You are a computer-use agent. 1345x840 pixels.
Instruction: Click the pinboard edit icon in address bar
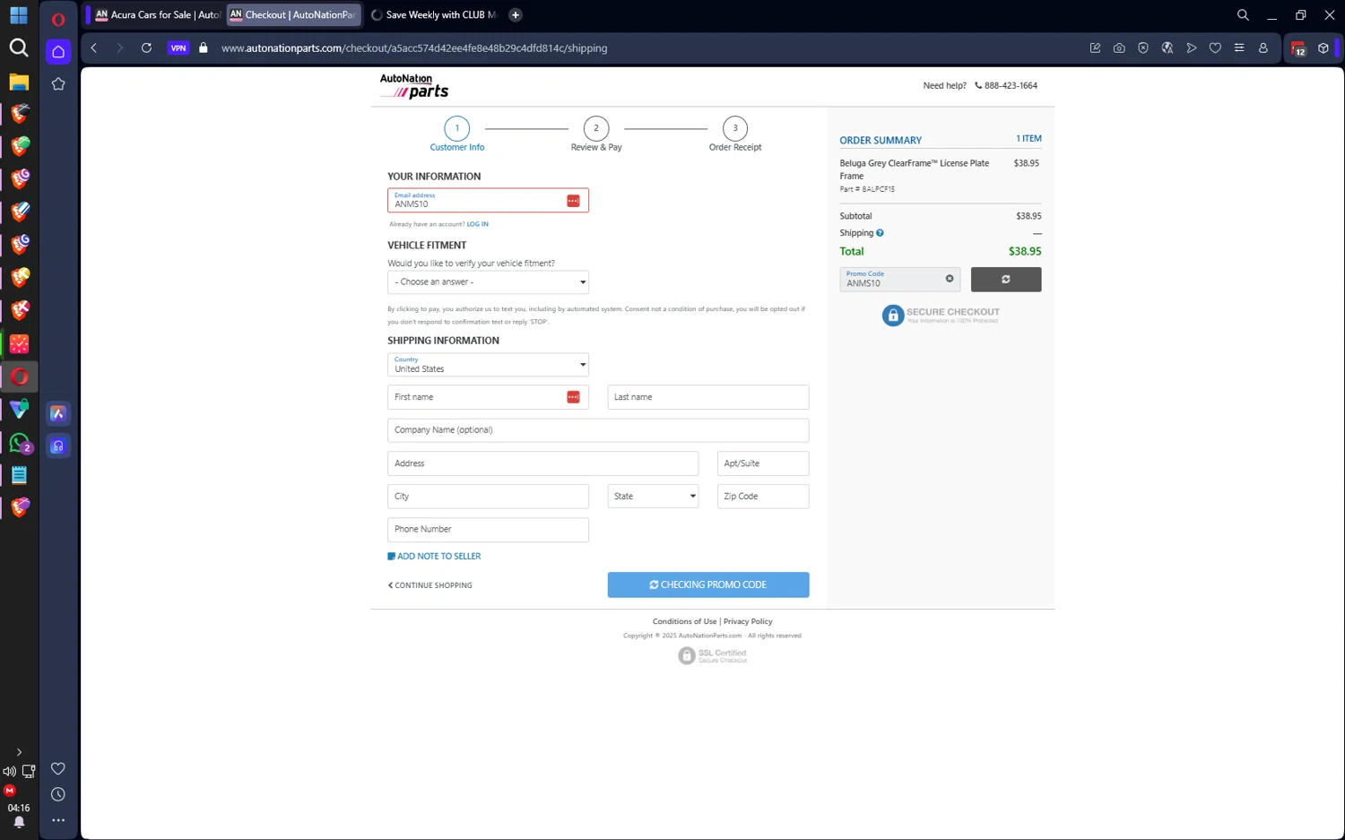point(1095,48)
